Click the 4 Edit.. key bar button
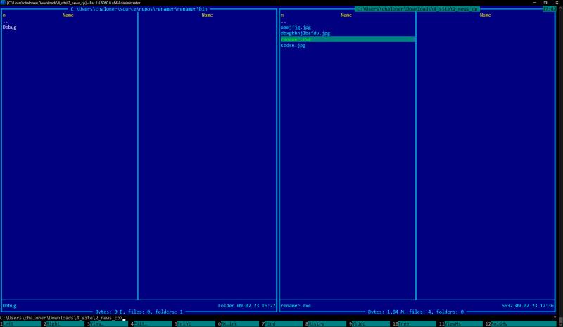The height and width of the screenshot is (327, 563). [x=151, y=323]
